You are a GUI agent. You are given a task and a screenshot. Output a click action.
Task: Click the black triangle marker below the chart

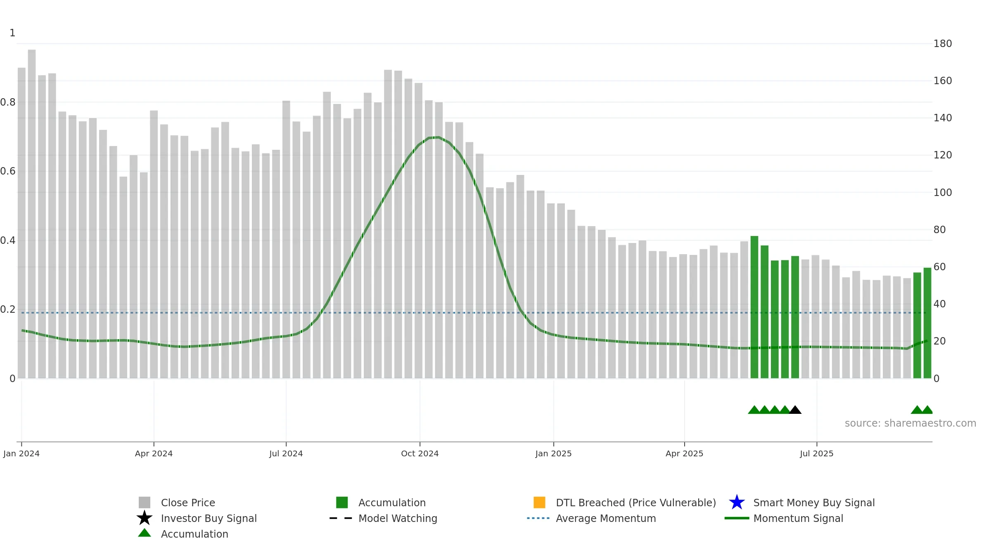795,410
